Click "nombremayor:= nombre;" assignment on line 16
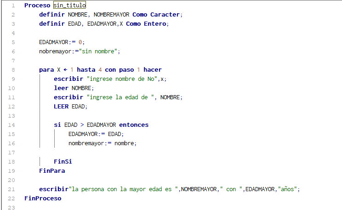The width and height of the screenshot is (342, 210). [x=103, y=143]
